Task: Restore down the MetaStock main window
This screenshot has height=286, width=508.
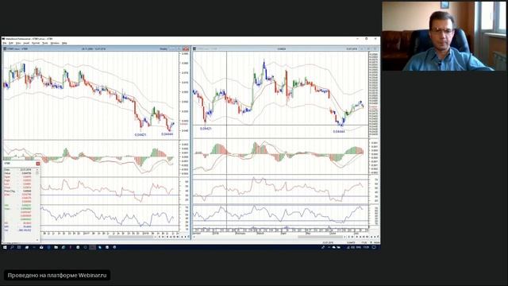Action: pyautogui.click(x=367, y=39)
